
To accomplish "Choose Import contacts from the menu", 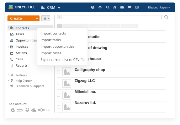I will pyautogui.click(x=53, y=33).
